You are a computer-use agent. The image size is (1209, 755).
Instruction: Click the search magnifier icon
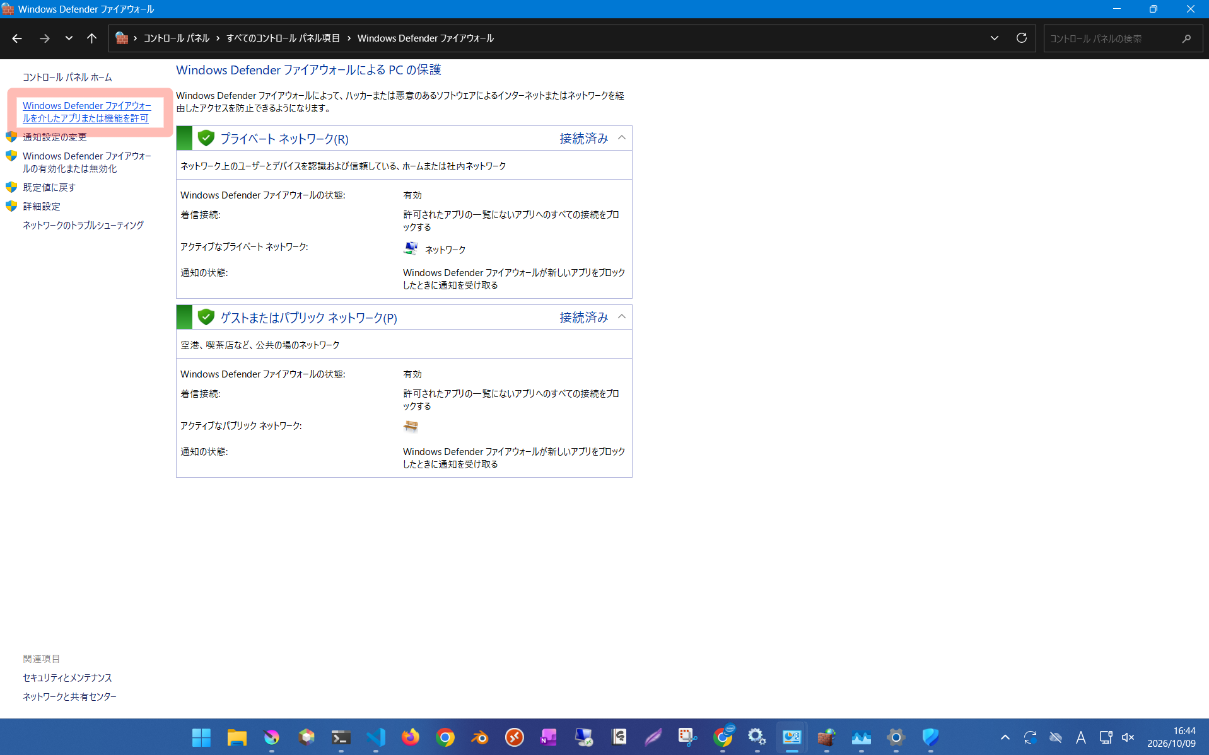pos(1186,38)
